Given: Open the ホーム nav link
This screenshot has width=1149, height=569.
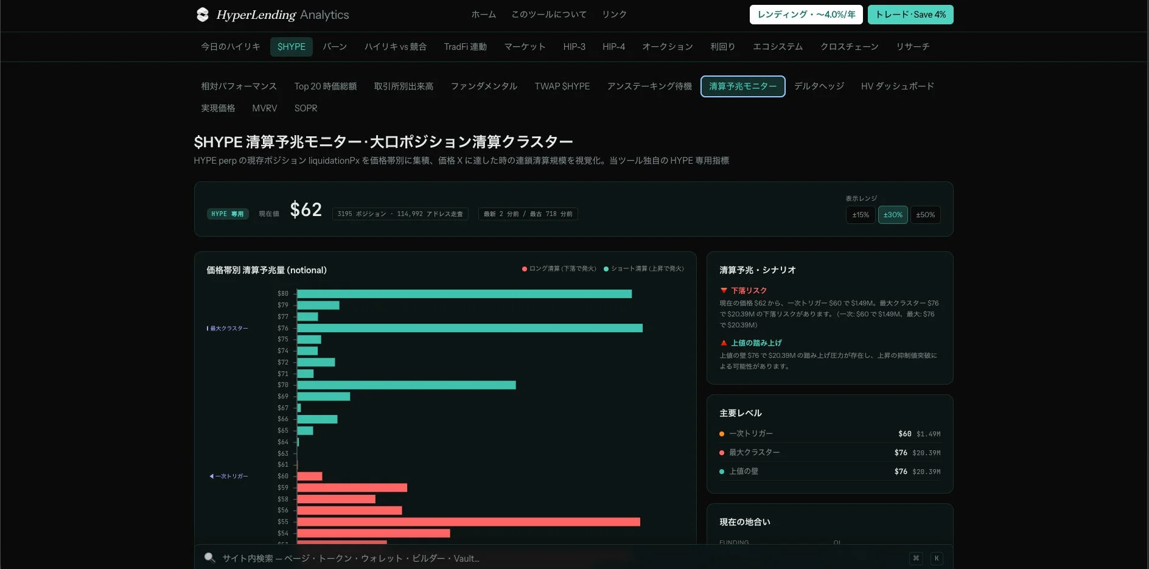Looking at the screenshot, I should 483,15.
